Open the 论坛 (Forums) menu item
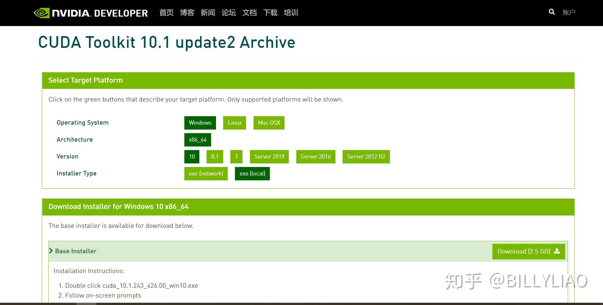The width and height of the screenshot is (603, 305). [x=228, y=13]
